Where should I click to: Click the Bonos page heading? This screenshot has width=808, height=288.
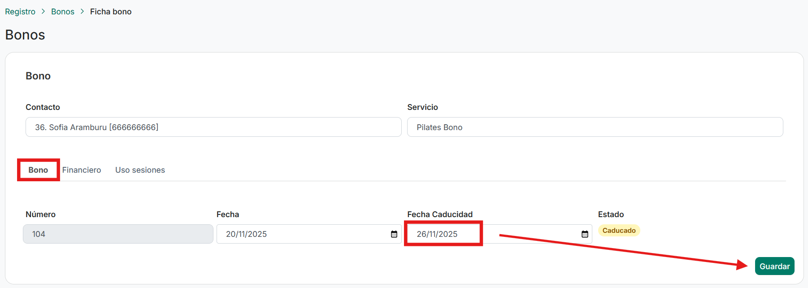tap(25, 35)
